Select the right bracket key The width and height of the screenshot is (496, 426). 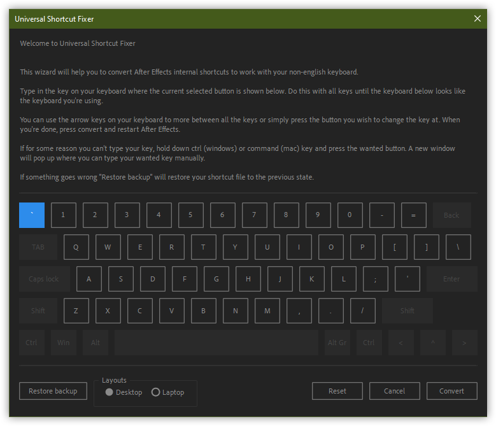[x=427, y=247]
